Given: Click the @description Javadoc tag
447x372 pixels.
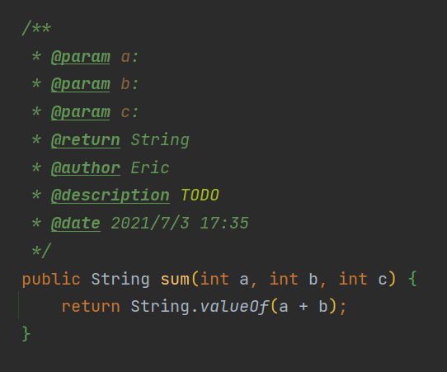Looking at the screenshot, I should click(111, 195).
